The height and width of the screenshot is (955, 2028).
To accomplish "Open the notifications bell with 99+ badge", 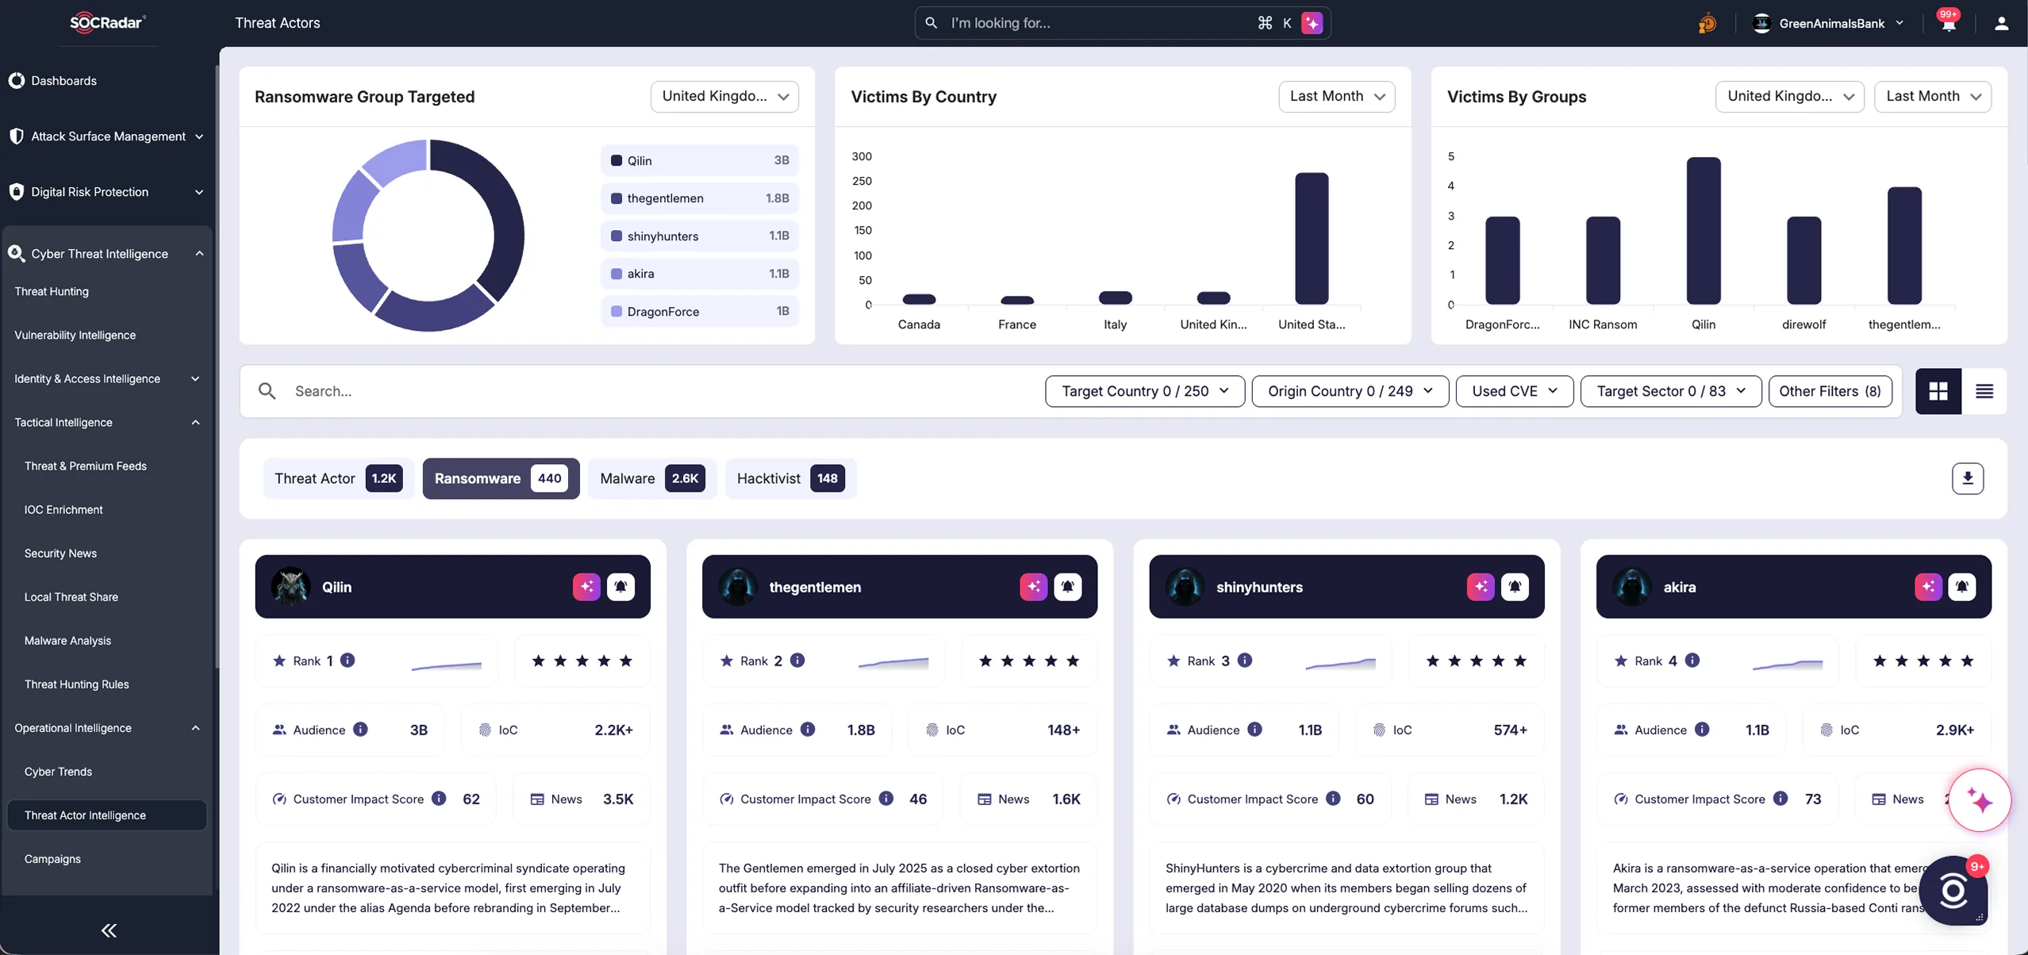I will pos(1949,23).
